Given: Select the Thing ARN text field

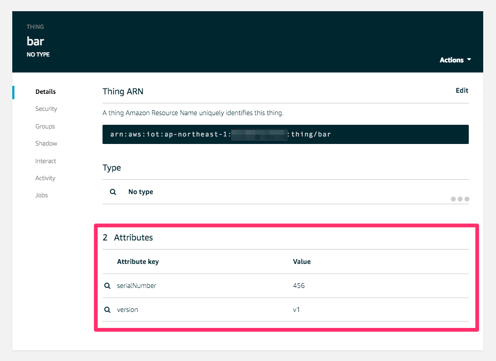Looking at the screenshot, I should tap(286, 134).
